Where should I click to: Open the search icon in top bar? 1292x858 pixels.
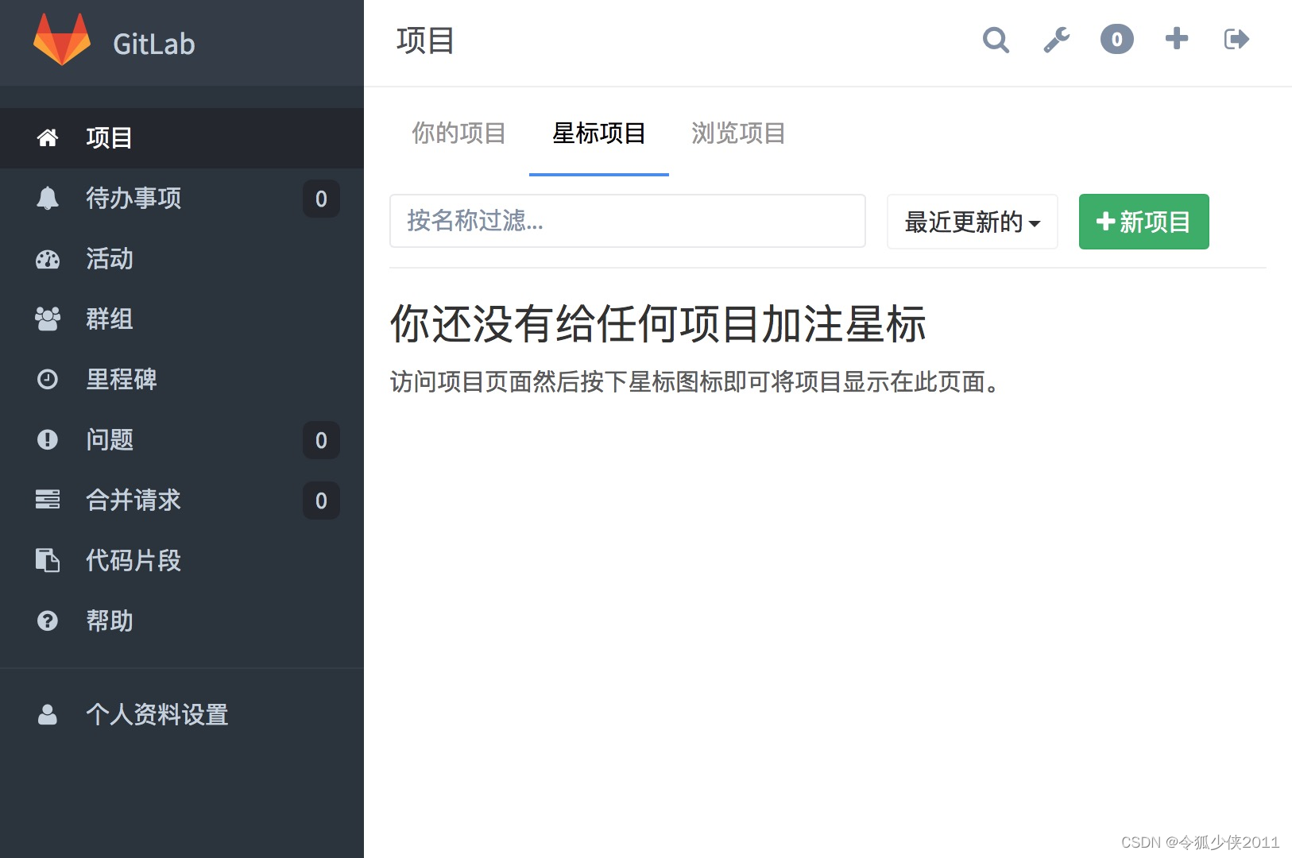[x=996, y=40]
